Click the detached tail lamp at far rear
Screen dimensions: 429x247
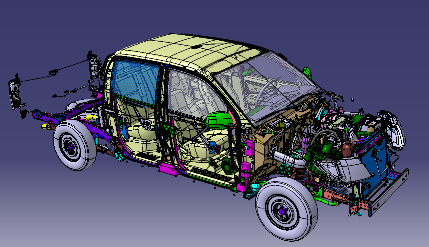click(x=14, y=94)
